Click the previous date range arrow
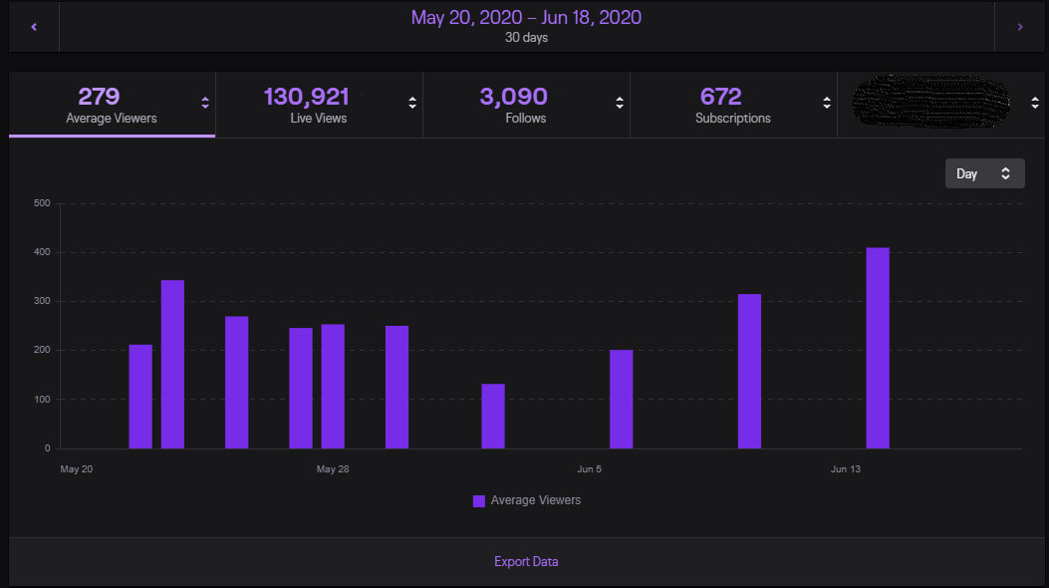This screenshot has height=588, width=1049. 32,26
